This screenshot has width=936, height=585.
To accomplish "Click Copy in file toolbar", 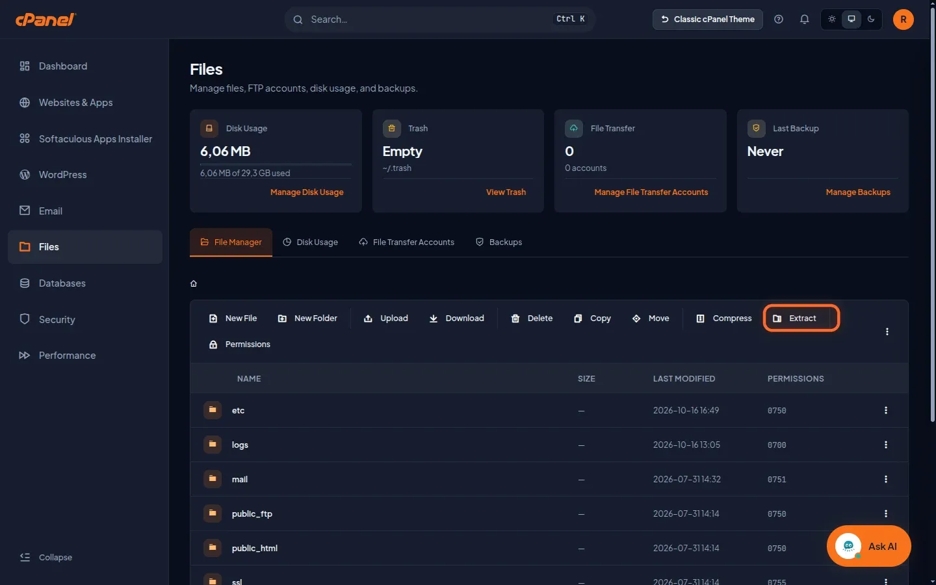I will click(592, 318).
